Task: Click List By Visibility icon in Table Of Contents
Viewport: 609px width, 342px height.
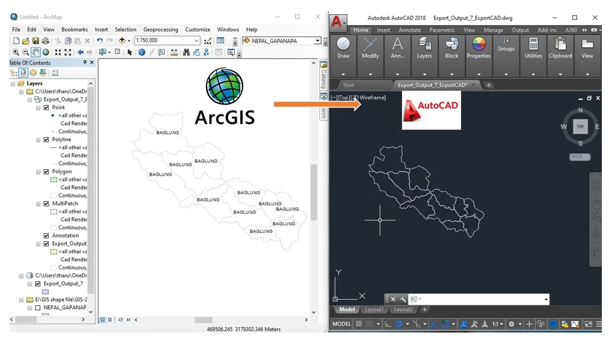Action: click(x=33, y=73)
